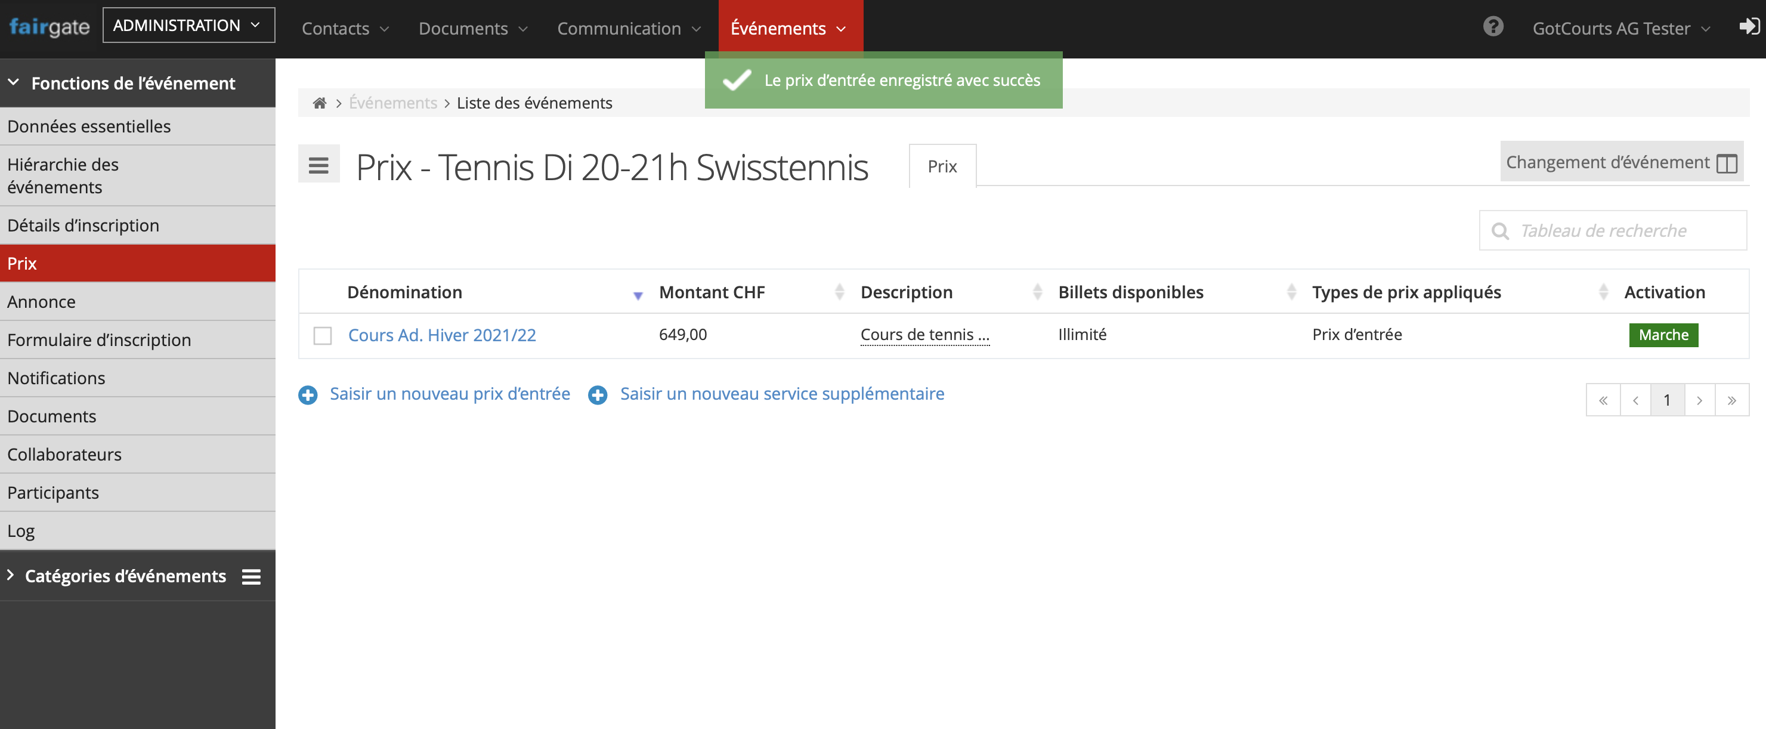Open Hiérarchie des événements
This screenshot has width=1766, height=729.
click(138, 175)
